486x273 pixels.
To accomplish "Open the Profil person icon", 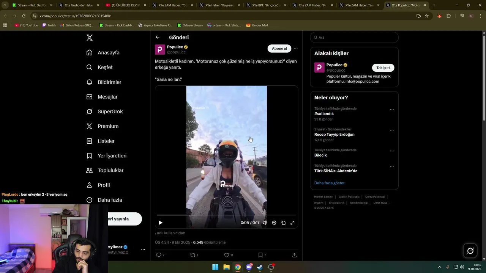I will click(x=89, y=185).
